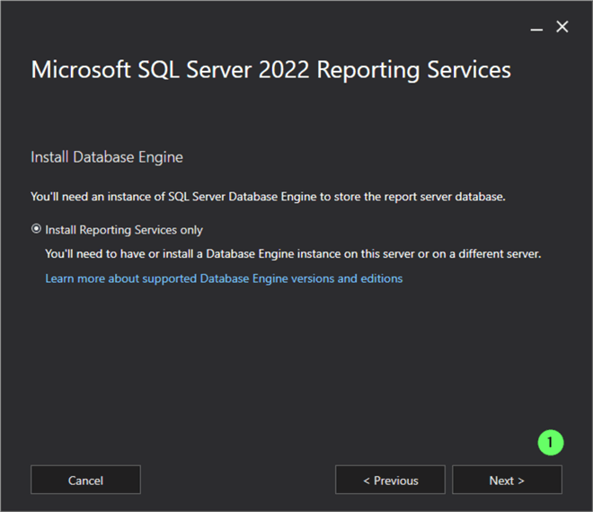Image resolution: width=593 pixels, height=512 pixels.
Task: Click the Install Database Engine heading
Action: (x=107, y=157)
